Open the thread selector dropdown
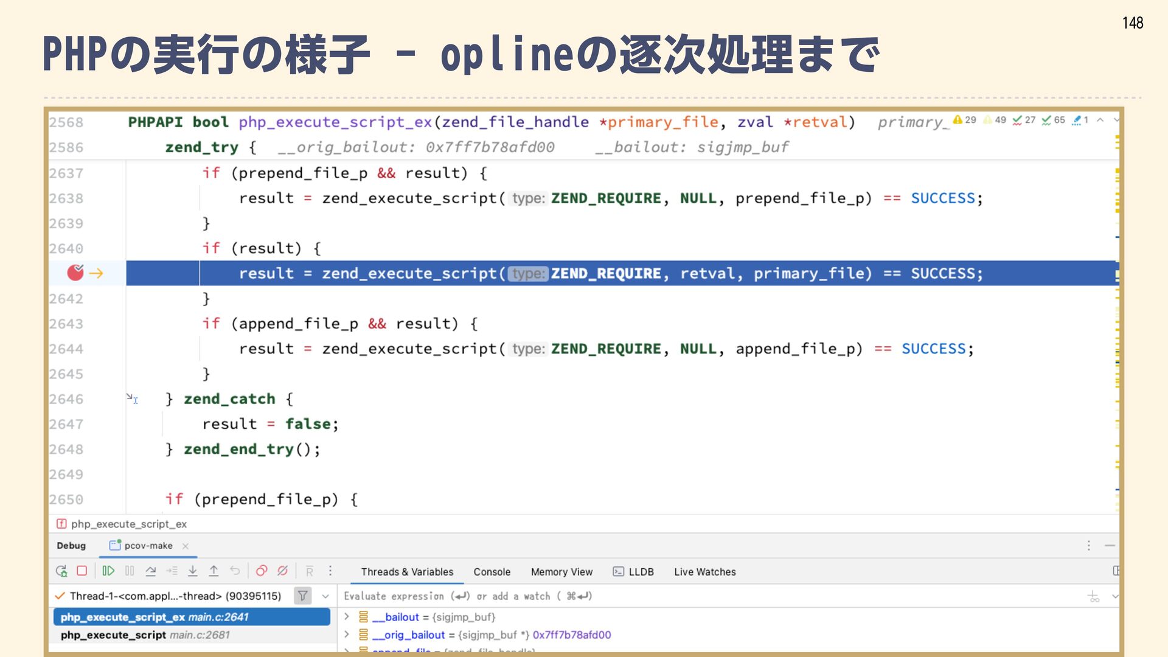This screenshot has height=657, width=1168. (x=325, y=596)
